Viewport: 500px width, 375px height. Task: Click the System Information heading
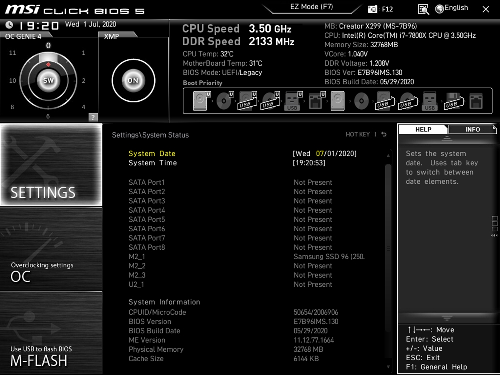[x=164, y=302]
